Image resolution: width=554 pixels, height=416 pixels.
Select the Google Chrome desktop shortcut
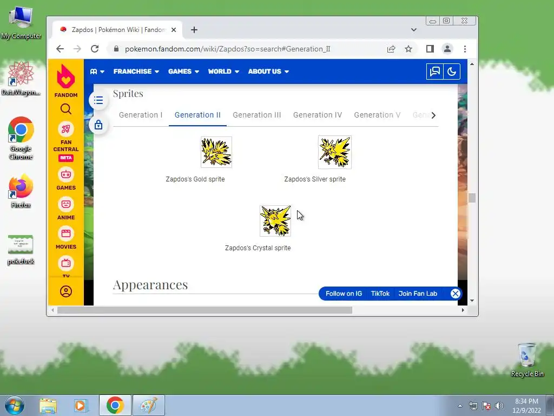click(x=21, y=138)
